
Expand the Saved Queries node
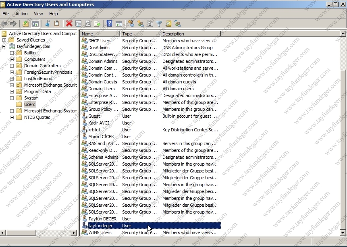click(4, 40)
